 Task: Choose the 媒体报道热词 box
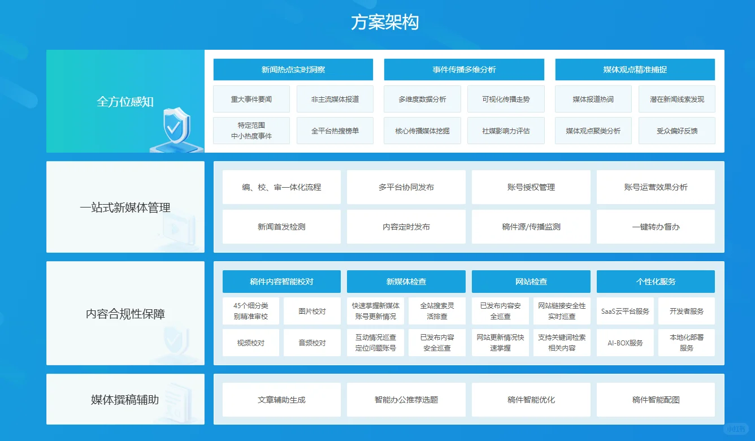(593, 99)
